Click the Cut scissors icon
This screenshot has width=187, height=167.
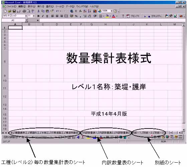[x=38, y=11]
